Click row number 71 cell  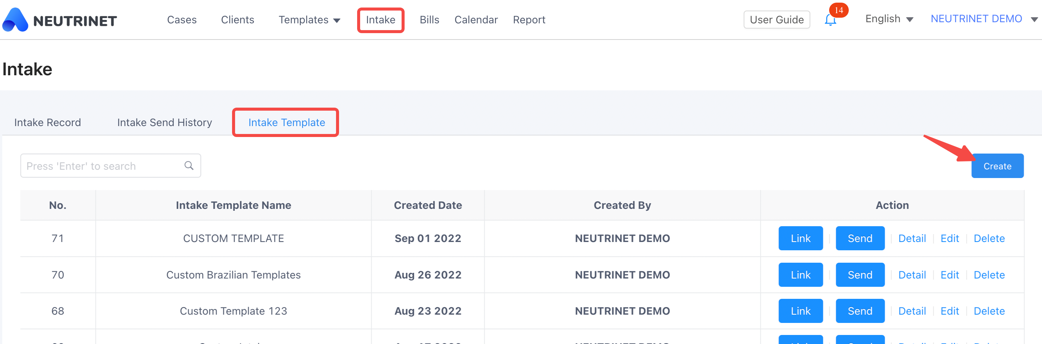pos(57,239)
